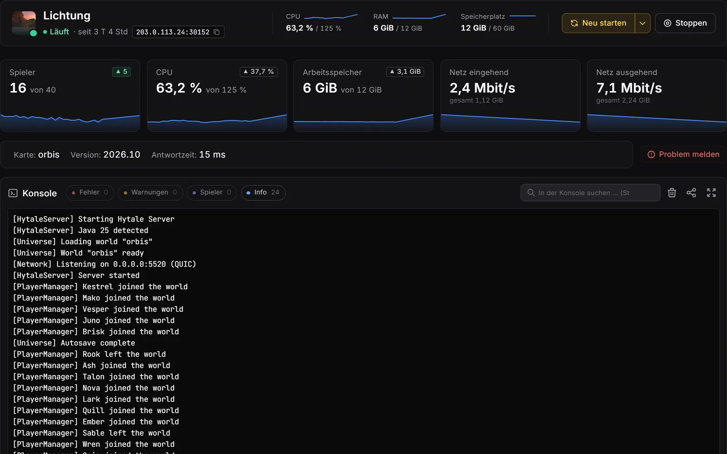This screenshot has width=727, height=454.
Task: Toggle the Info console filter
Action: [x=263, y=192]
